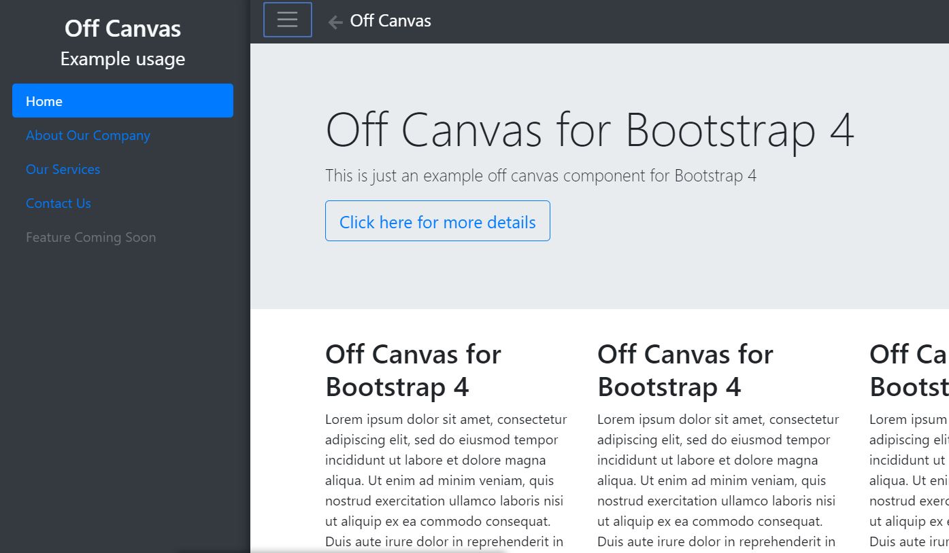Image resolution: width=949 pixels, height=553 pixels.
Task: Open the About Our Company page
Action: click(88, 135)
